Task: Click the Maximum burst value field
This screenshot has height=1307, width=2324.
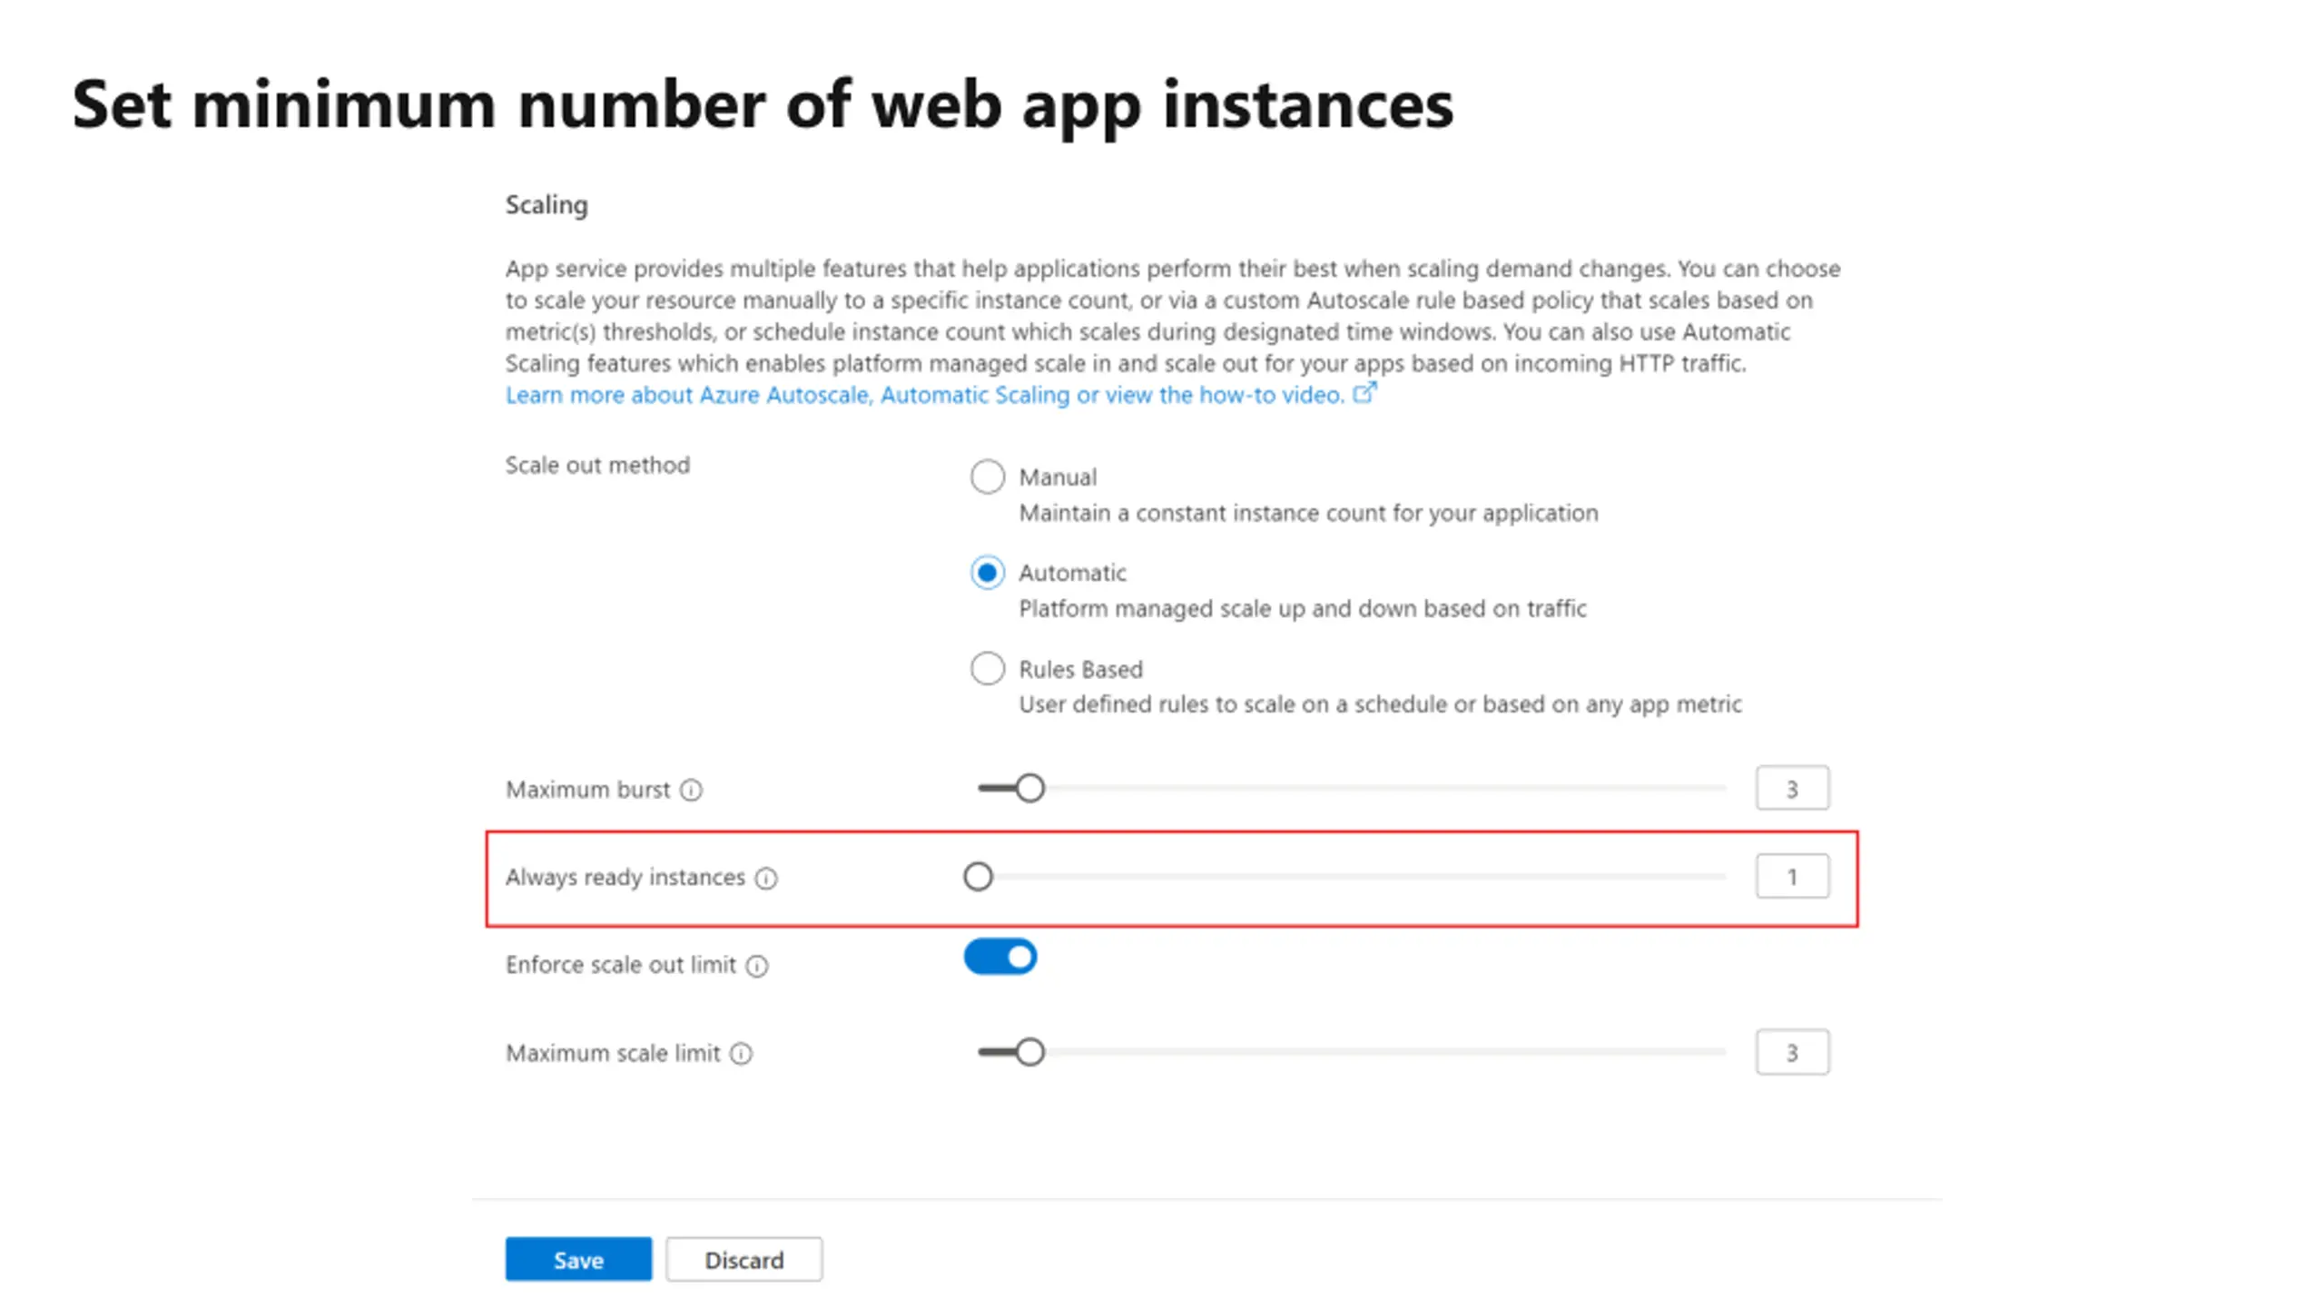Action: tap(1792, 789)
